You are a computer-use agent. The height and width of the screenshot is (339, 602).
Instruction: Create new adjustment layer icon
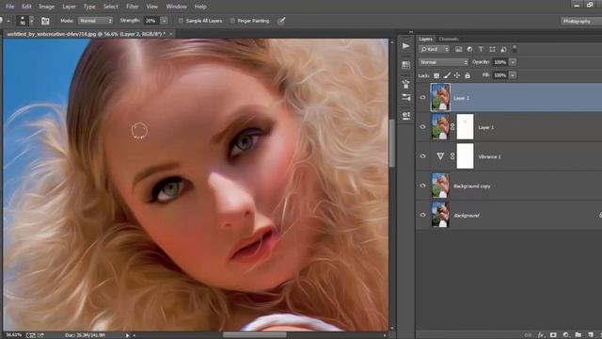pyautogui.click(x=565, y=335)
